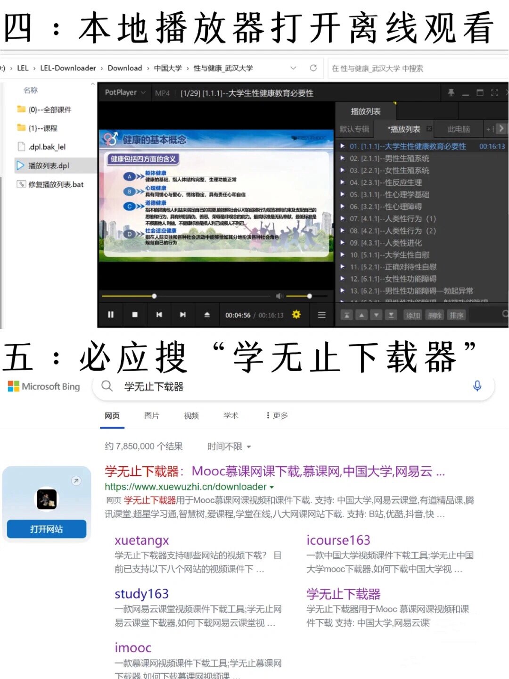Viewport: 509px width, 679px height.
Task: Select the 网页 tab in Bing
Action: 112,415
